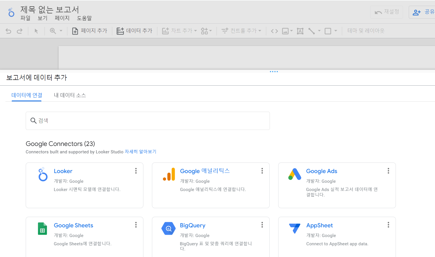
Task: Open the community visualizations and components menu
Action: (206, 31)
